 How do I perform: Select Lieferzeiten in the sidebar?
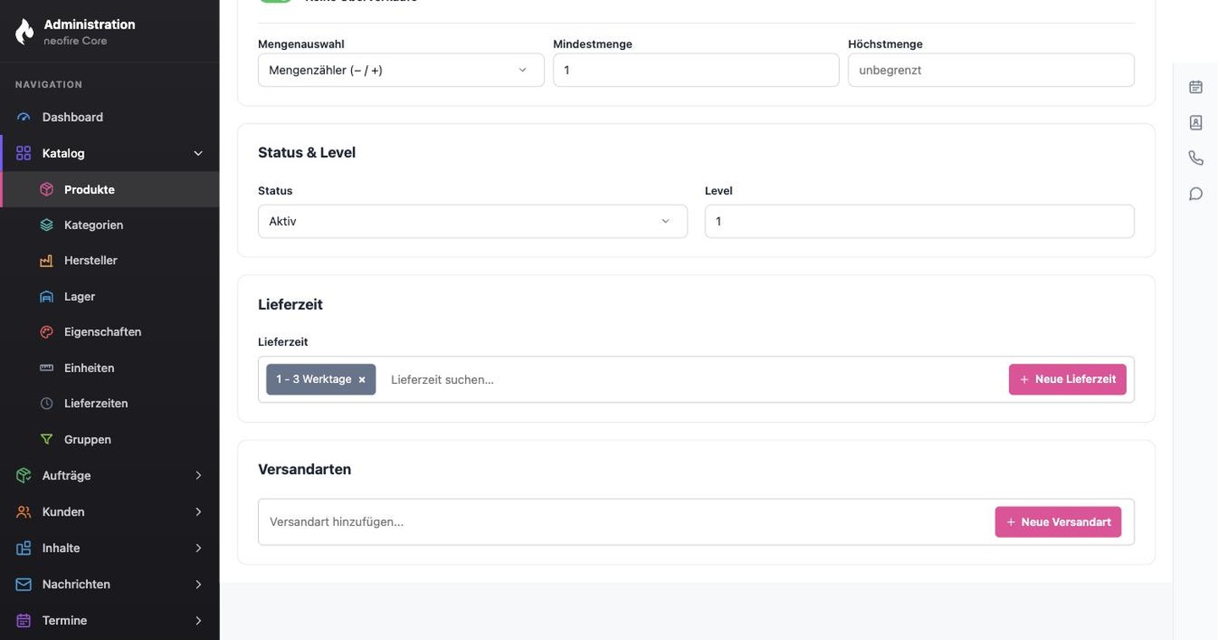tap(110, 403)
